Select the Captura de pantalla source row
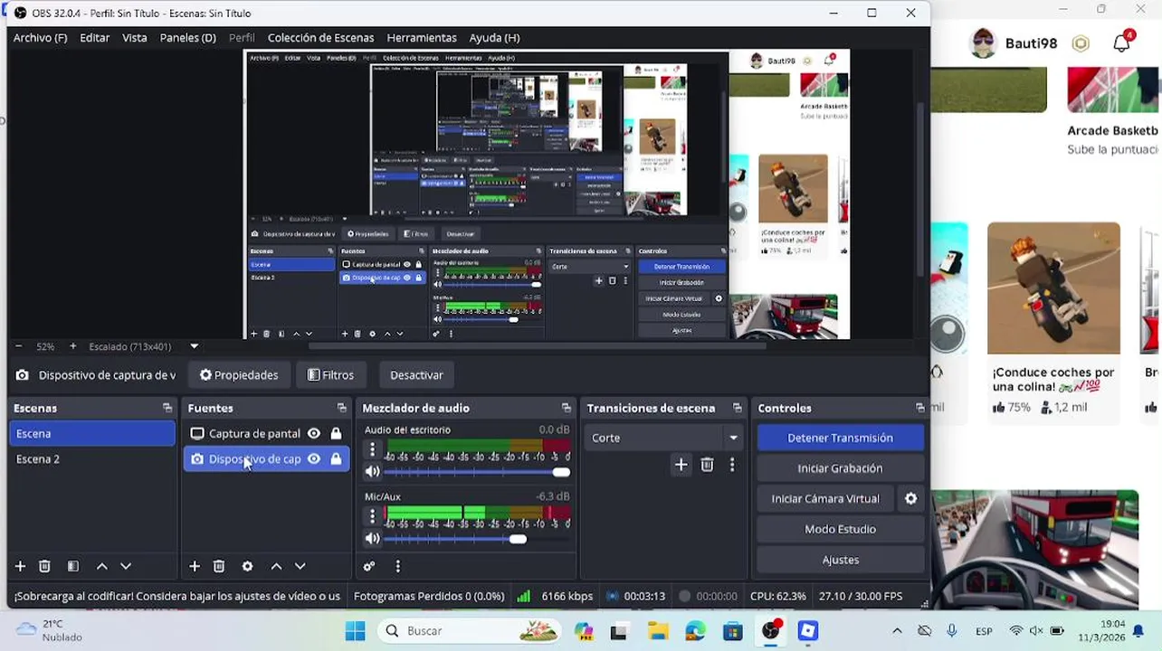Image resolution: width=1162 pixels, height=651 pixels. pos(266,433)
